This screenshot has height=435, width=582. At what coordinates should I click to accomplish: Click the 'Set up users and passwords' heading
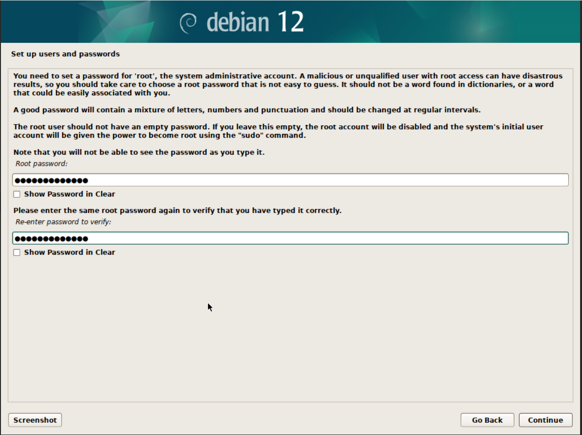click(x=65, y=54)
